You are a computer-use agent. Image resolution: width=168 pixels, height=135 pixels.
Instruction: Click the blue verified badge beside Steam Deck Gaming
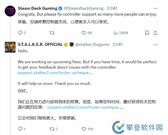pyautogui.click(x=60, y=9)
